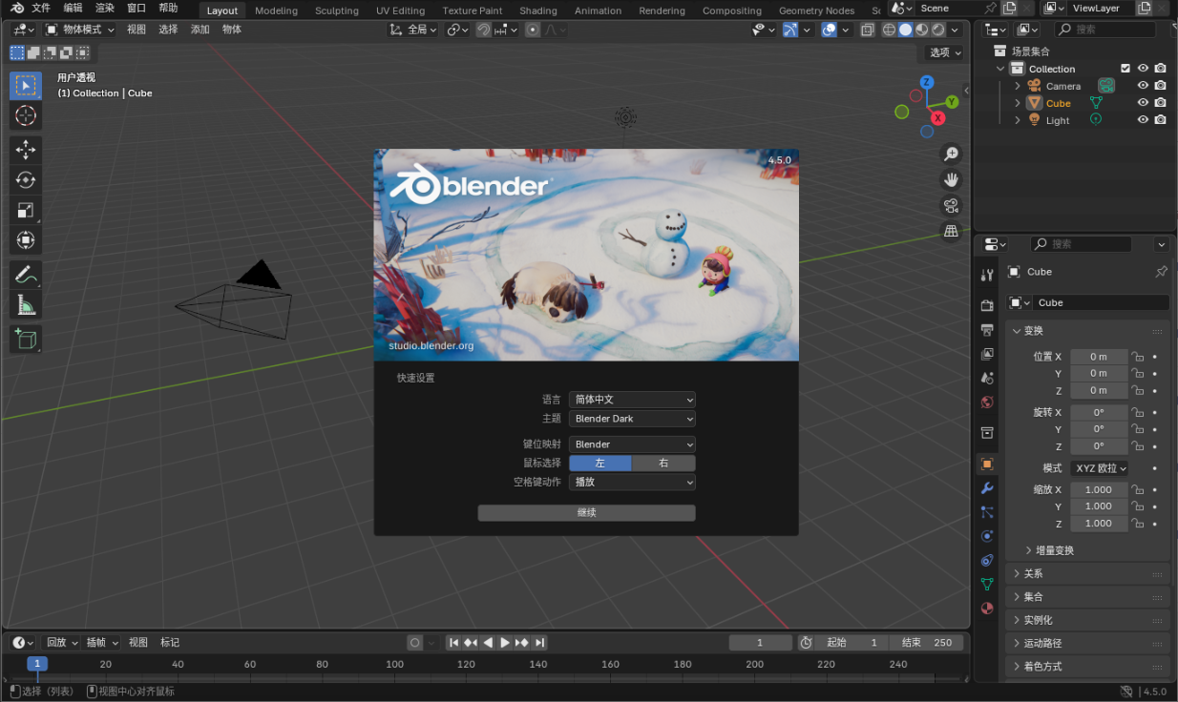Expand the 关系 panel
1178x702 pixels.
(x=1088, y=573)
